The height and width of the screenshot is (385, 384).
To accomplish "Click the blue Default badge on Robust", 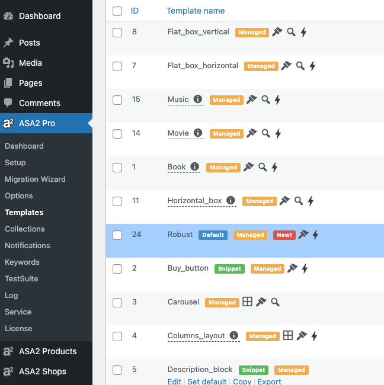I will pyautogui.click(x=213, y=235).
